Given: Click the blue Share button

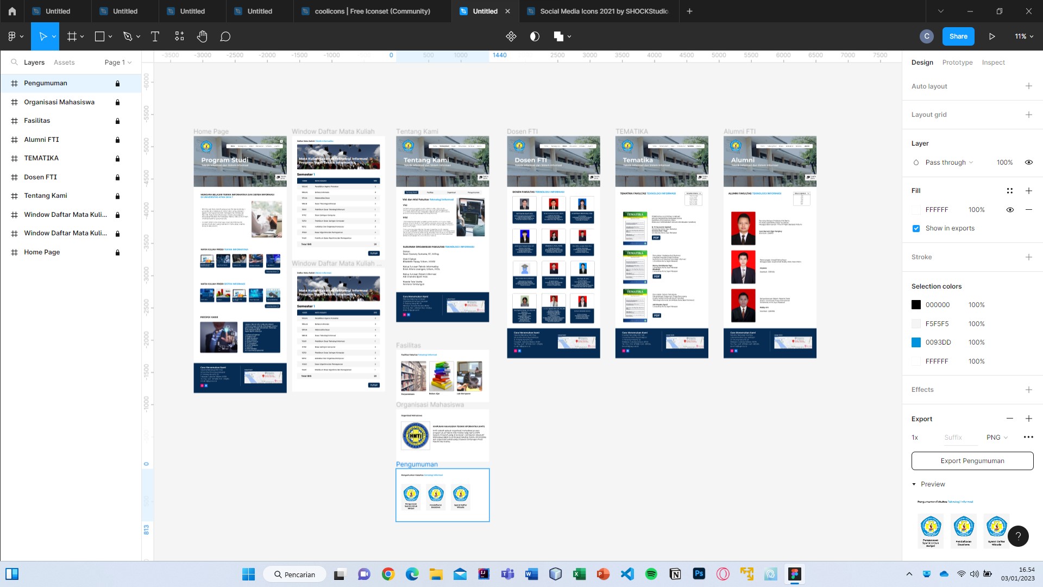Looking at the screenshot, I should pyautogui.click(x=958, y=36).
